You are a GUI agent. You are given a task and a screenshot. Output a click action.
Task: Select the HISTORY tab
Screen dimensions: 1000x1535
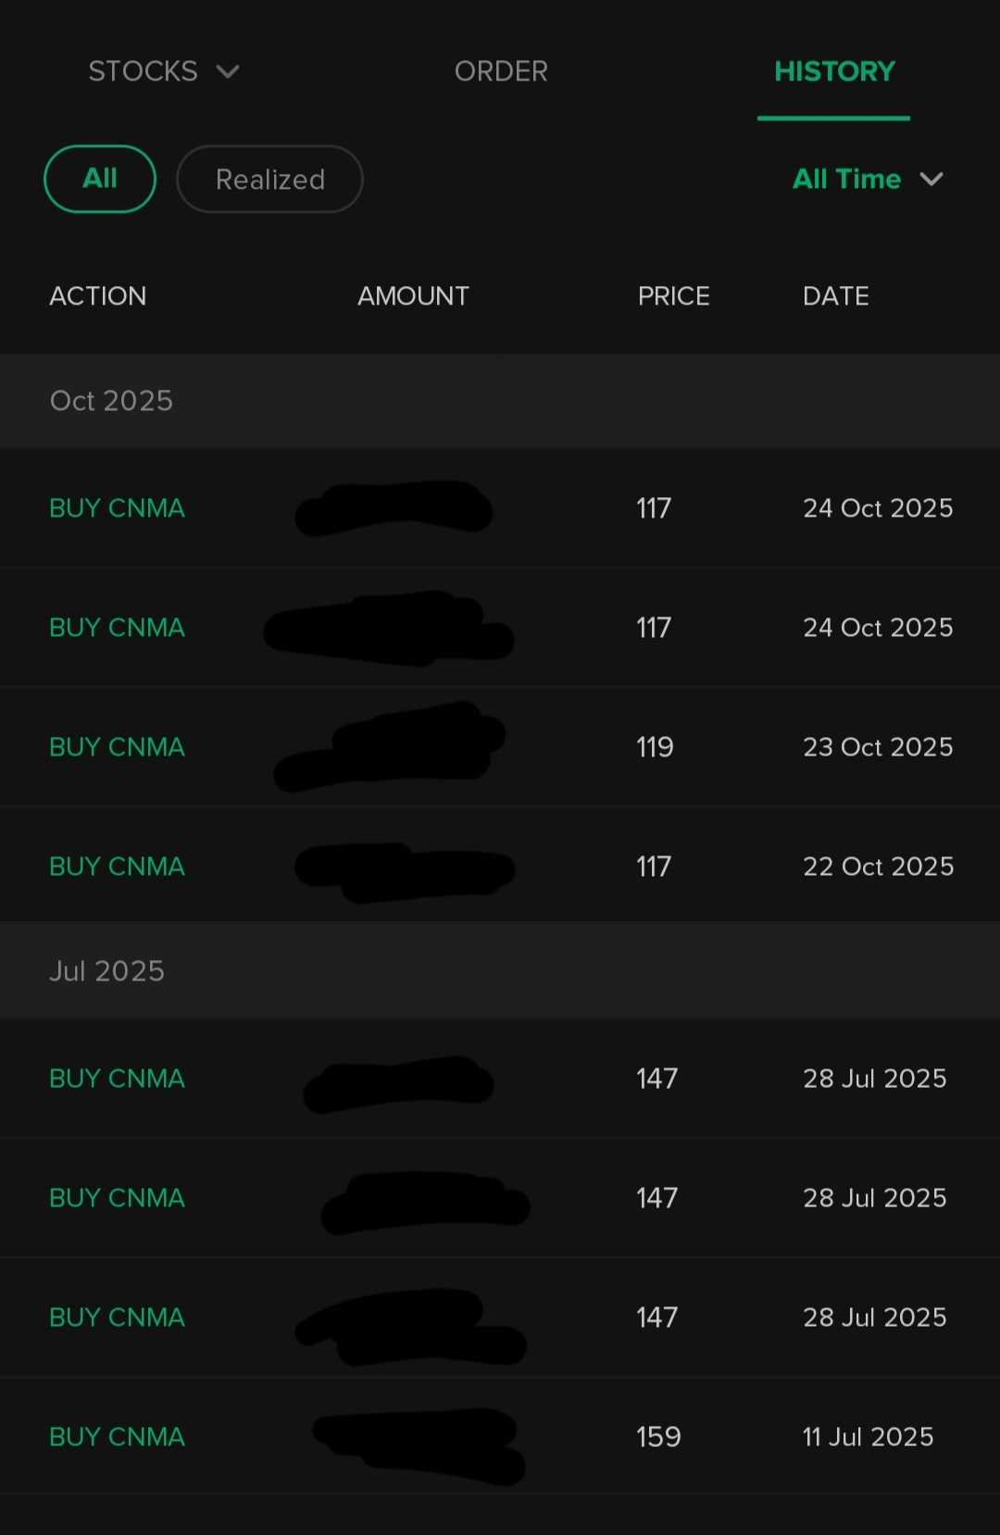[x=834, y=71]
